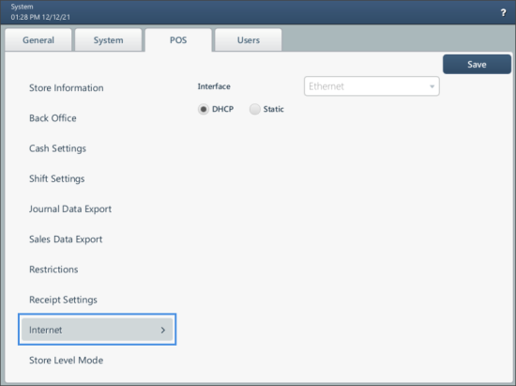The image size is (516, 386).
Task: Open Back Office settings
Action: 53,118
